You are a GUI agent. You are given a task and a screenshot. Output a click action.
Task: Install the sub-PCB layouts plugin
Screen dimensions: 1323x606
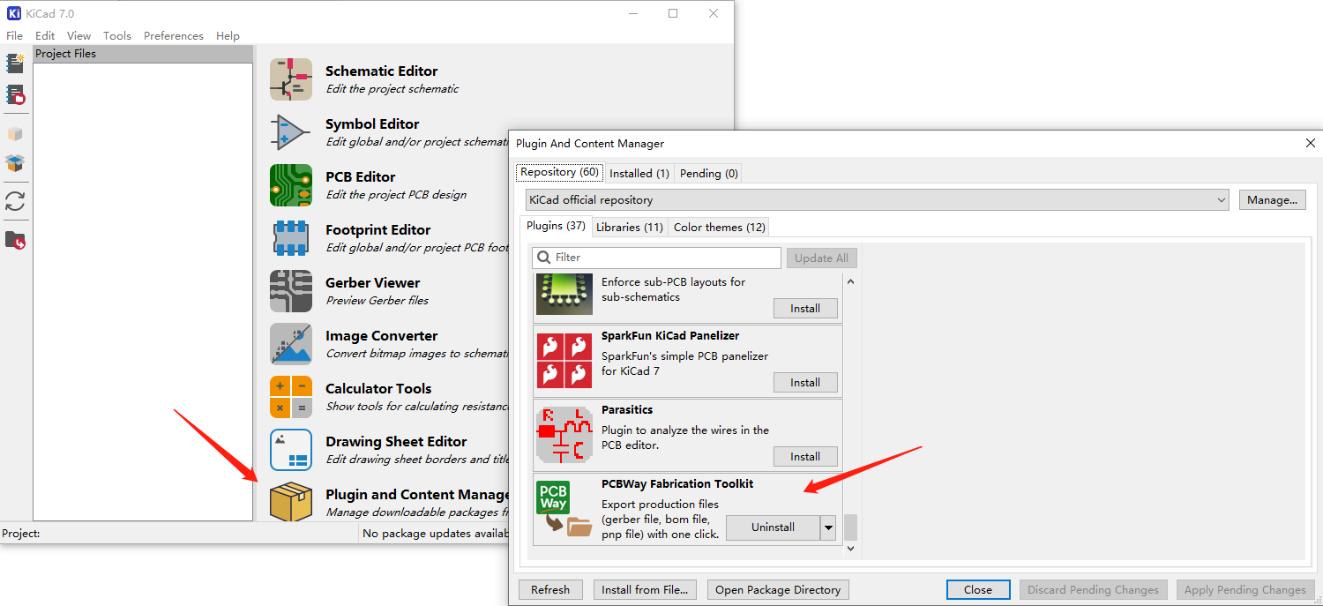[805, 309]
